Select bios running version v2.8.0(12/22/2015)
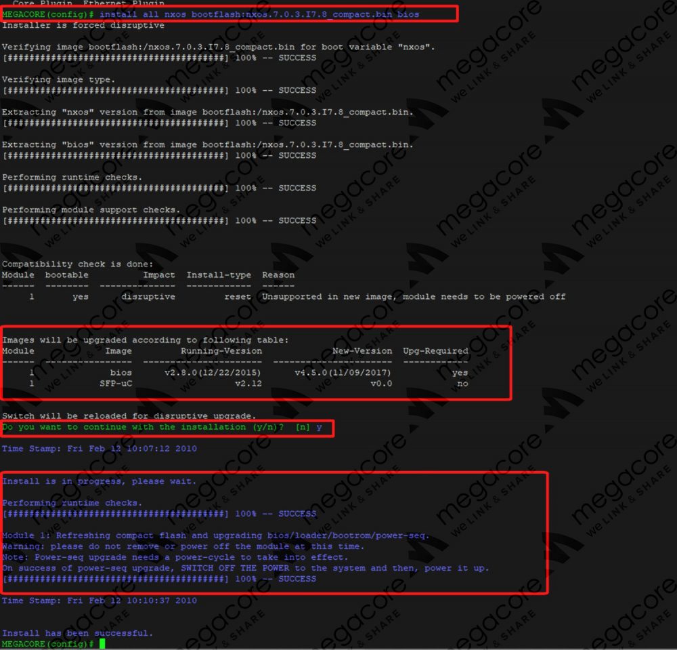The height and width of the screenshot is (650, 677). coord(213,373)
